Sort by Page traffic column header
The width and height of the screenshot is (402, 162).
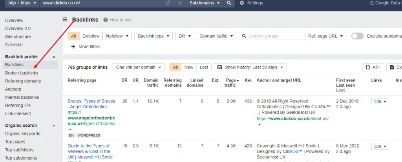click(x=232, y=83)
